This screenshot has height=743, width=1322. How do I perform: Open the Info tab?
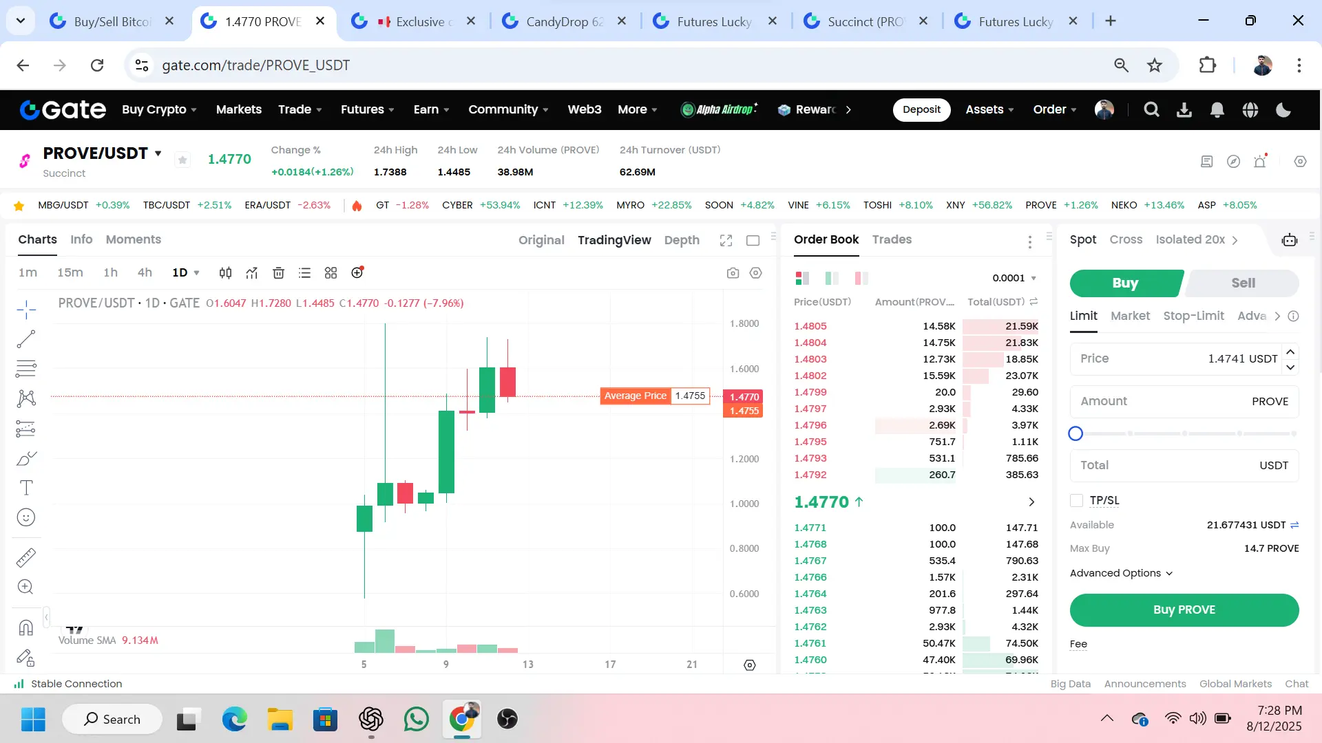81,239
